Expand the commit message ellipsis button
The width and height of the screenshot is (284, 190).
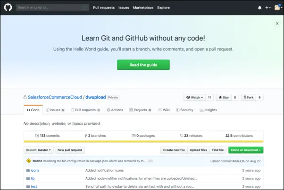[x=150, y=161]
